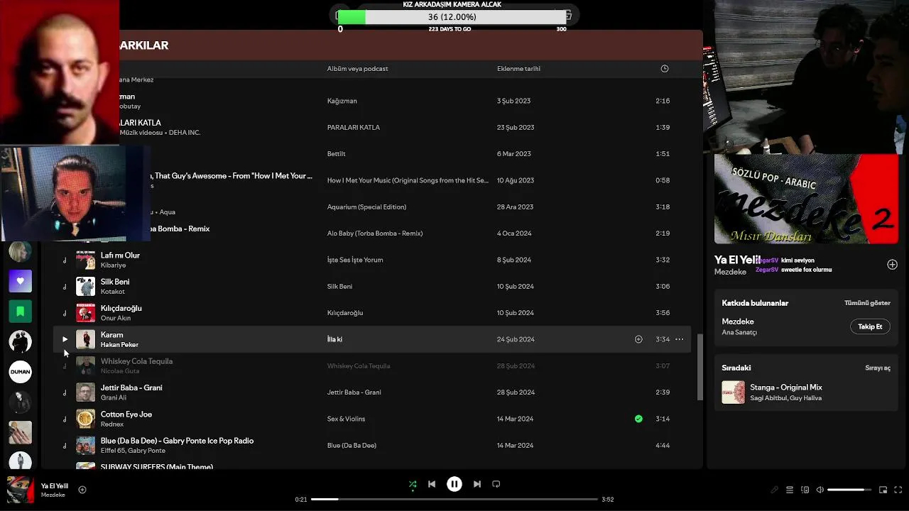909x511 pixels.
Task: Open the Mezdeke artist name in credits
Action: point(738,322)
